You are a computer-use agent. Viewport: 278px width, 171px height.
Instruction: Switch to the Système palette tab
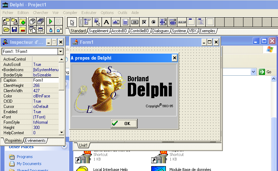[x=179, y=31]
